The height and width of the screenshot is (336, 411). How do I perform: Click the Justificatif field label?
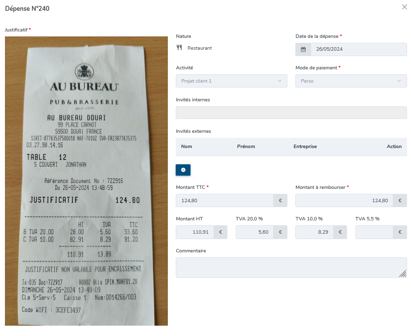(16, 30)
